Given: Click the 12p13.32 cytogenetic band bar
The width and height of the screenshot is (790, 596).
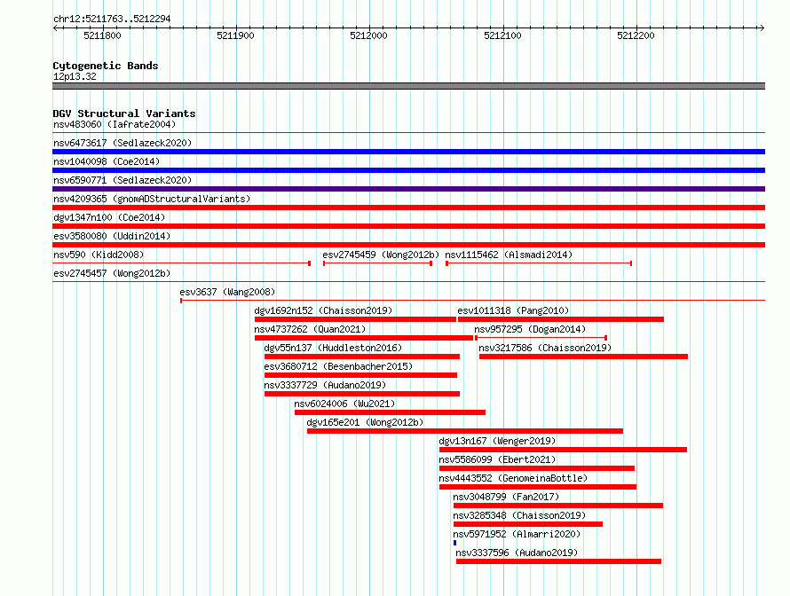Looking at the screenshot, I should click(408, 86).
